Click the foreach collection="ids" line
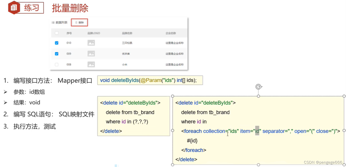 [x=261, y=131]
